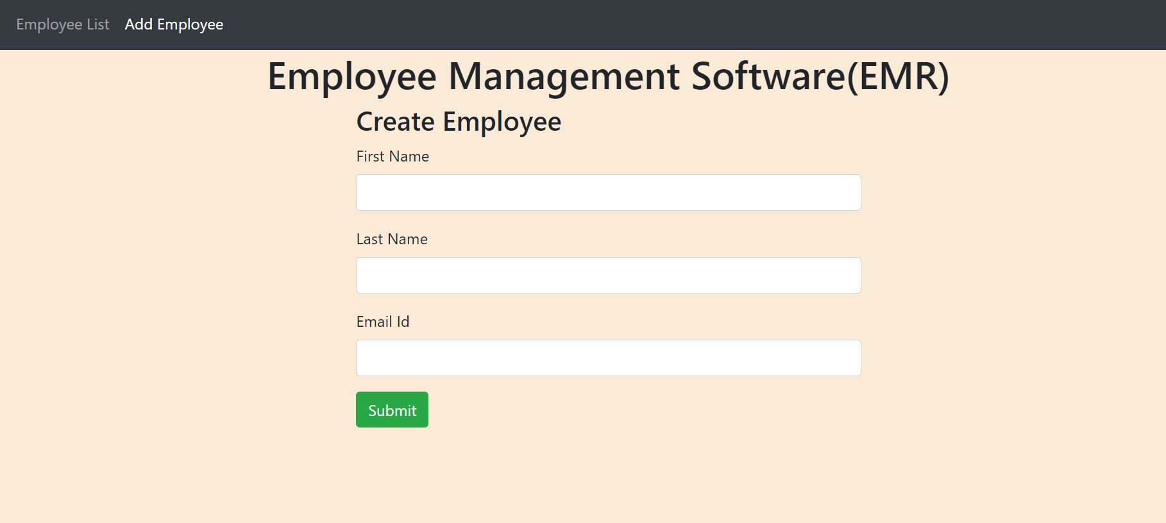1166x523 pixels.
Task: Click the Last Name label
Action: tap(392, 239)
